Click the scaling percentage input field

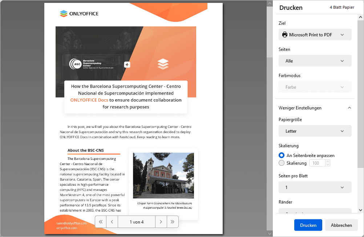[317, 163]
